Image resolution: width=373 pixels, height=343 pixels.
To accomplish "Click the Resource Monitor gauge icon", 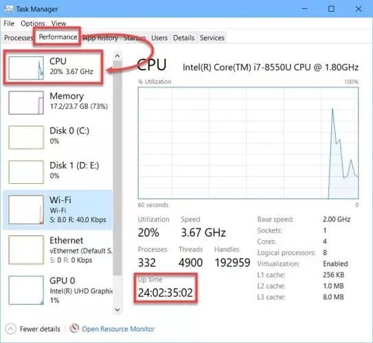I will [74, 329].
